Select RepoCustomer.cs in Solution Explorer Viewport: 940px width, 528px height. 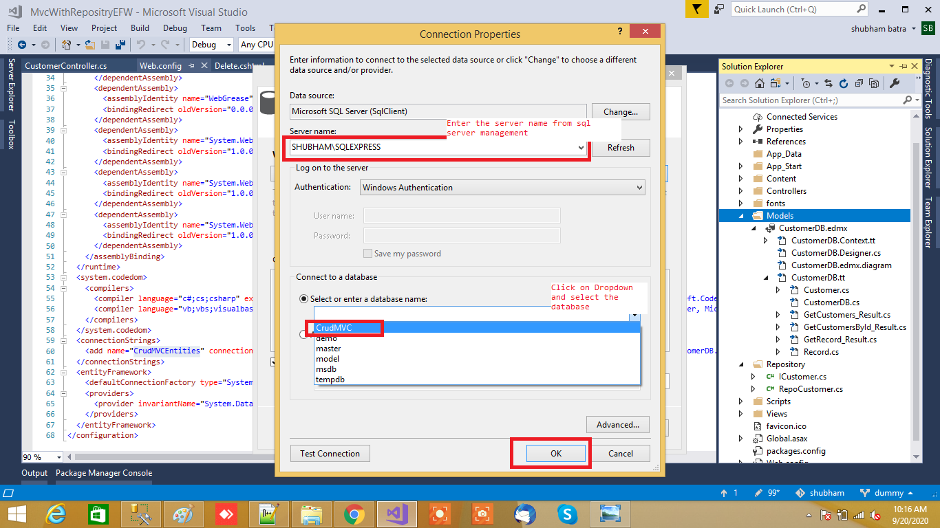pyautogui.click(x=811, y=389)
